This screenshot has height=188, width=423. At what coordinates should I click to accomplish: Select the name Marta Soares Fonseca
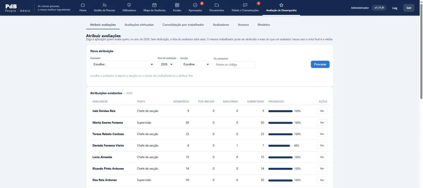[x=108, y=123]
